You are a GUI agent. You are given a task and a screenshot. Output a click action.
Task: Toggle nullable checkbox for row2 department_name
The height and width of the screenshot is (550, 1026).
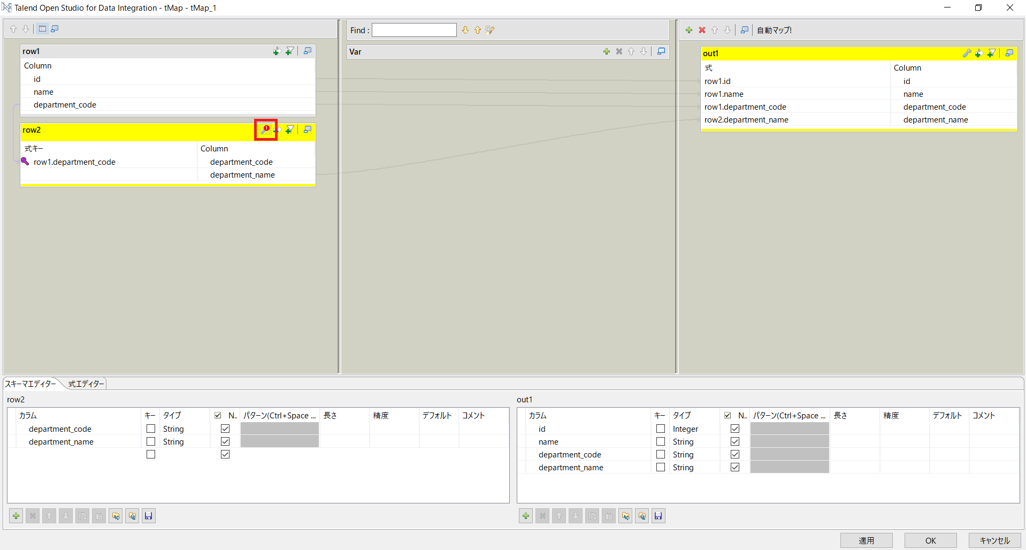(225, 441)
